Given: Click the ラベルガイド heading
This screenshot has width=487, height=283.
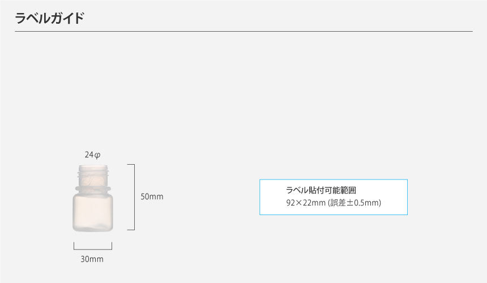Looking at the screenshot, I should tap(49, 18).
